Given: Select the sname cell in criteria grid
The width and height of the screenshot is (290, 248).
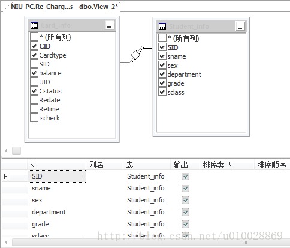Looking at the screenshot, I should (57, 188).
